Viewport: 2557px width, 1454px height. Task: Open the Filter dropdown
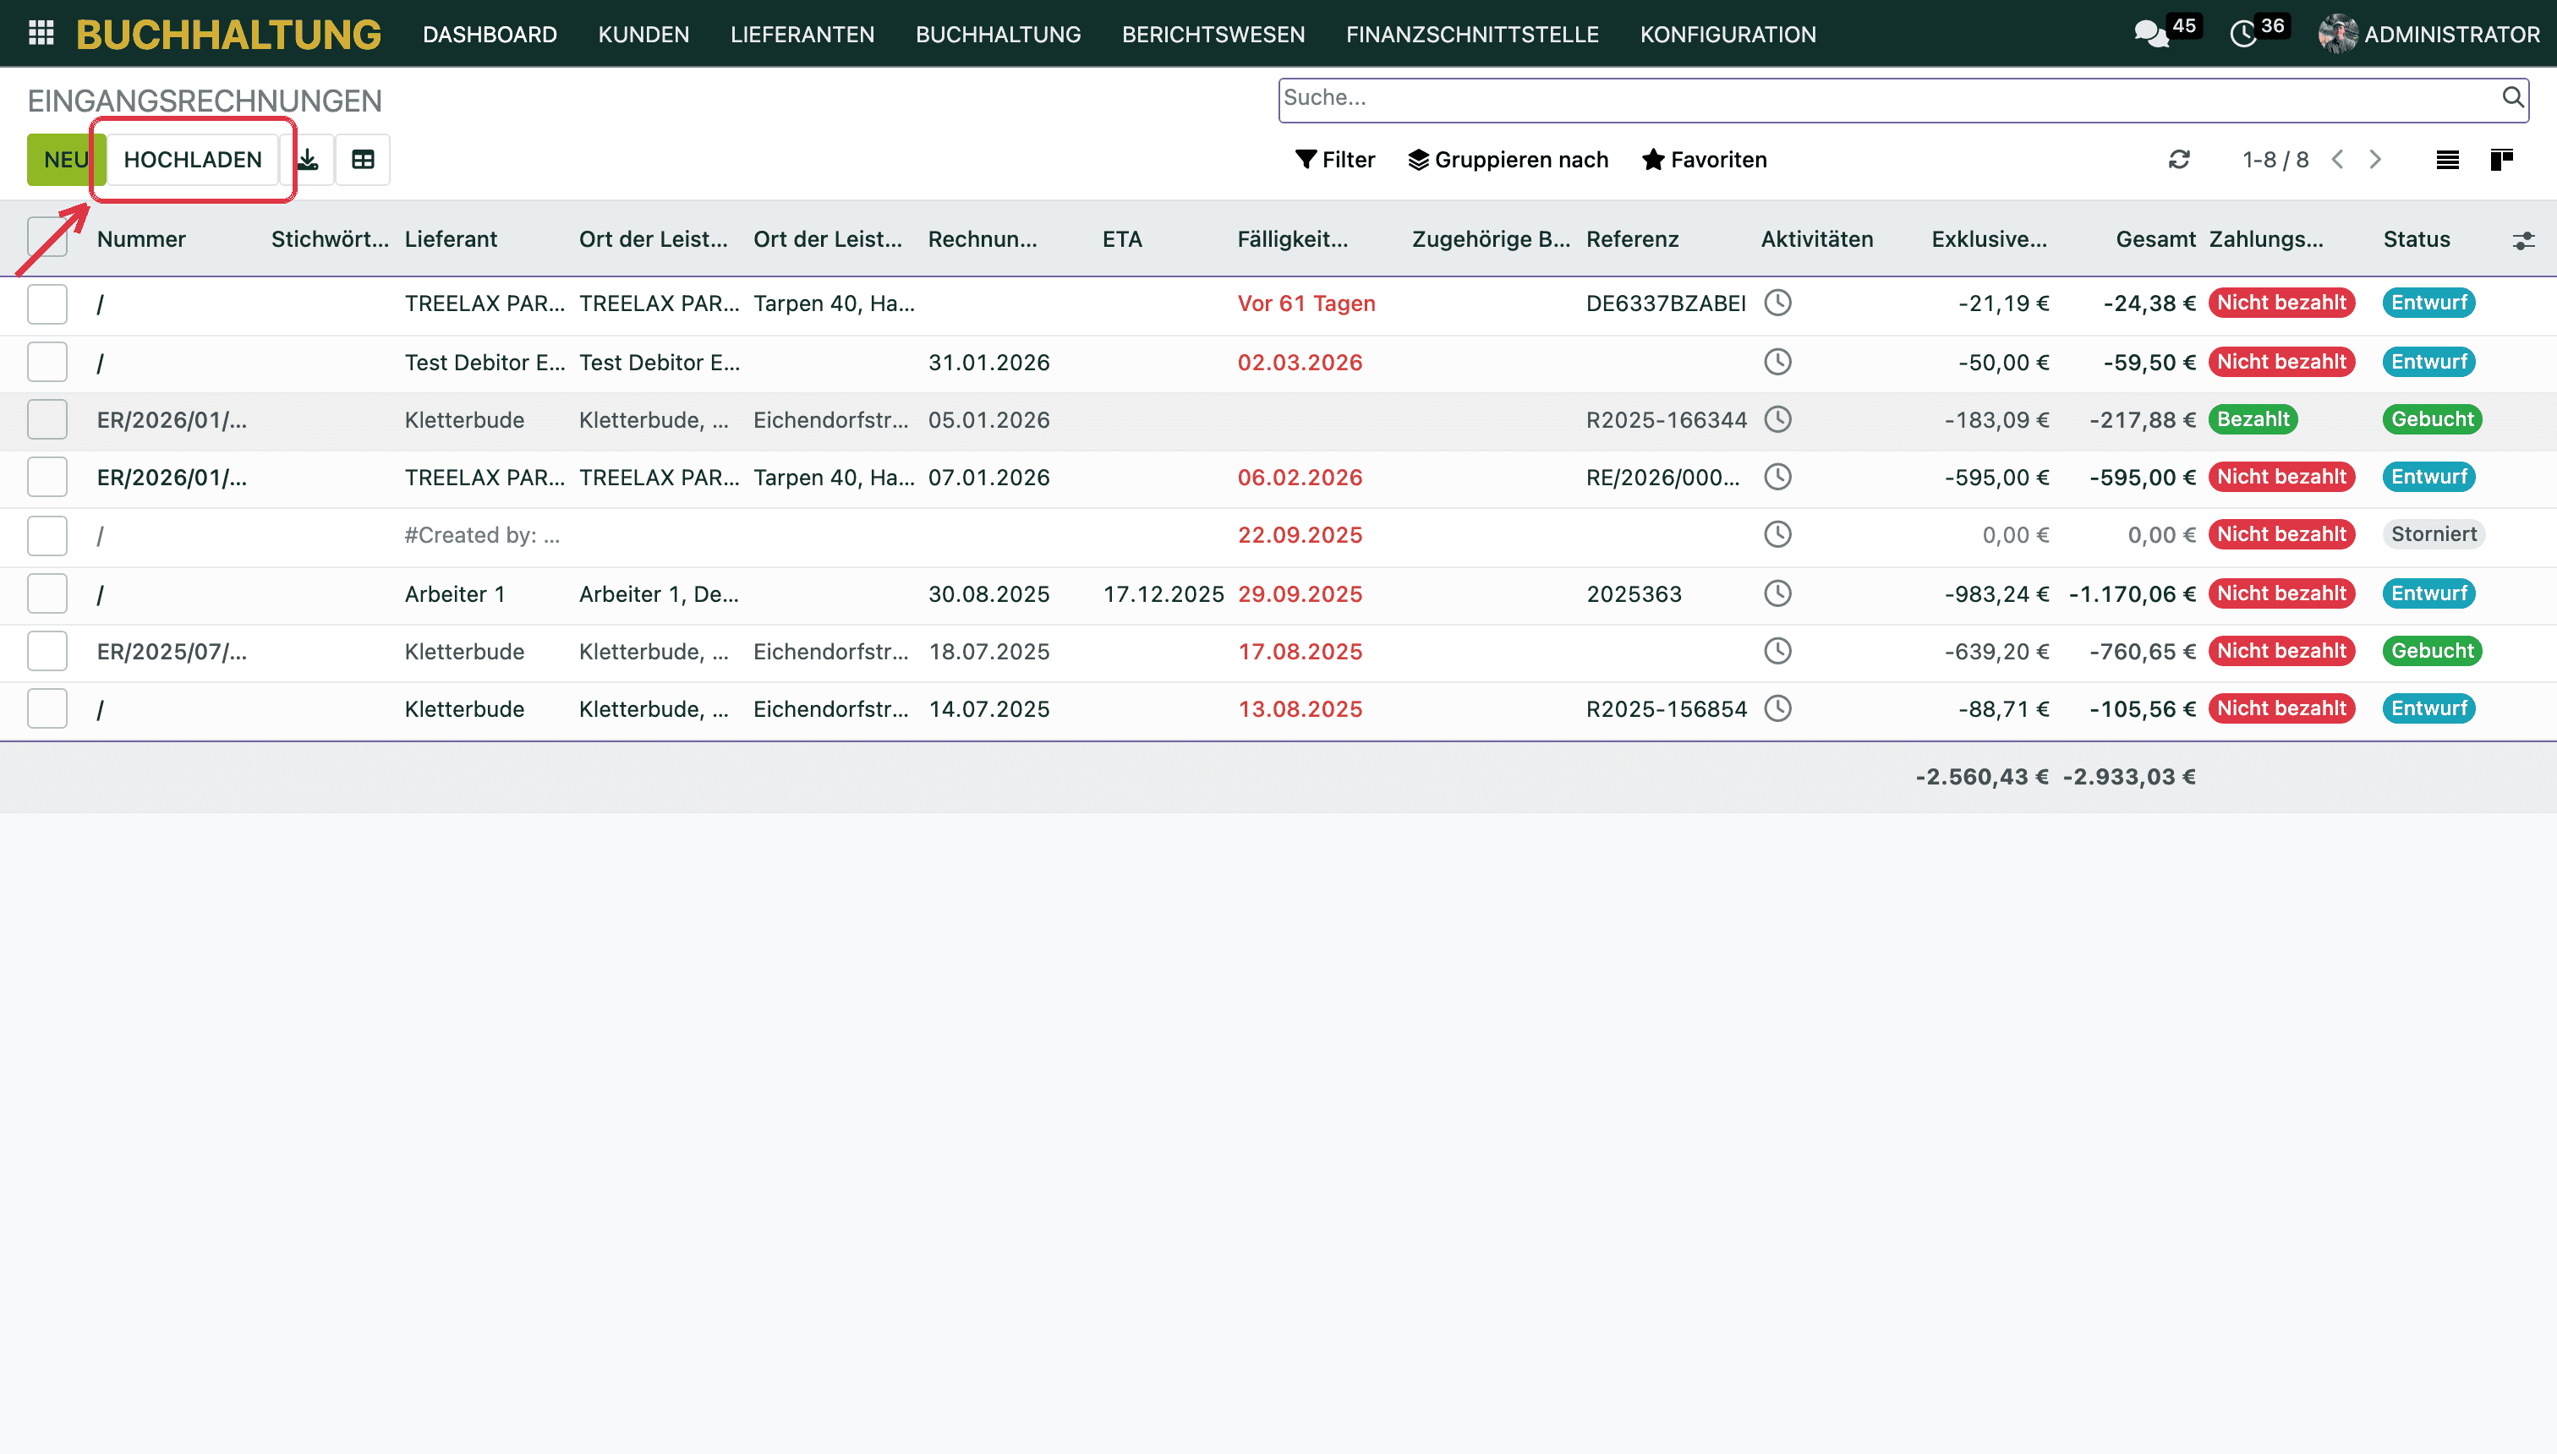pyautogui.click(x=1334, y=160)
